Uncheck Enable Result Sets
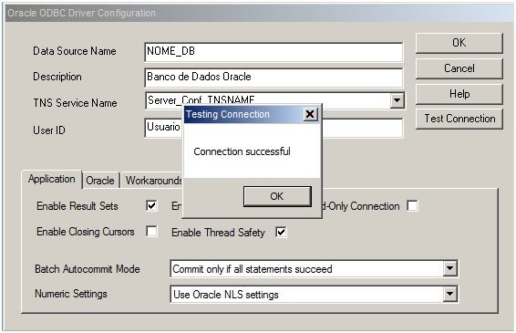Image resolution: width=516 pixels, height=333 pixels. (x=151, y=206)
